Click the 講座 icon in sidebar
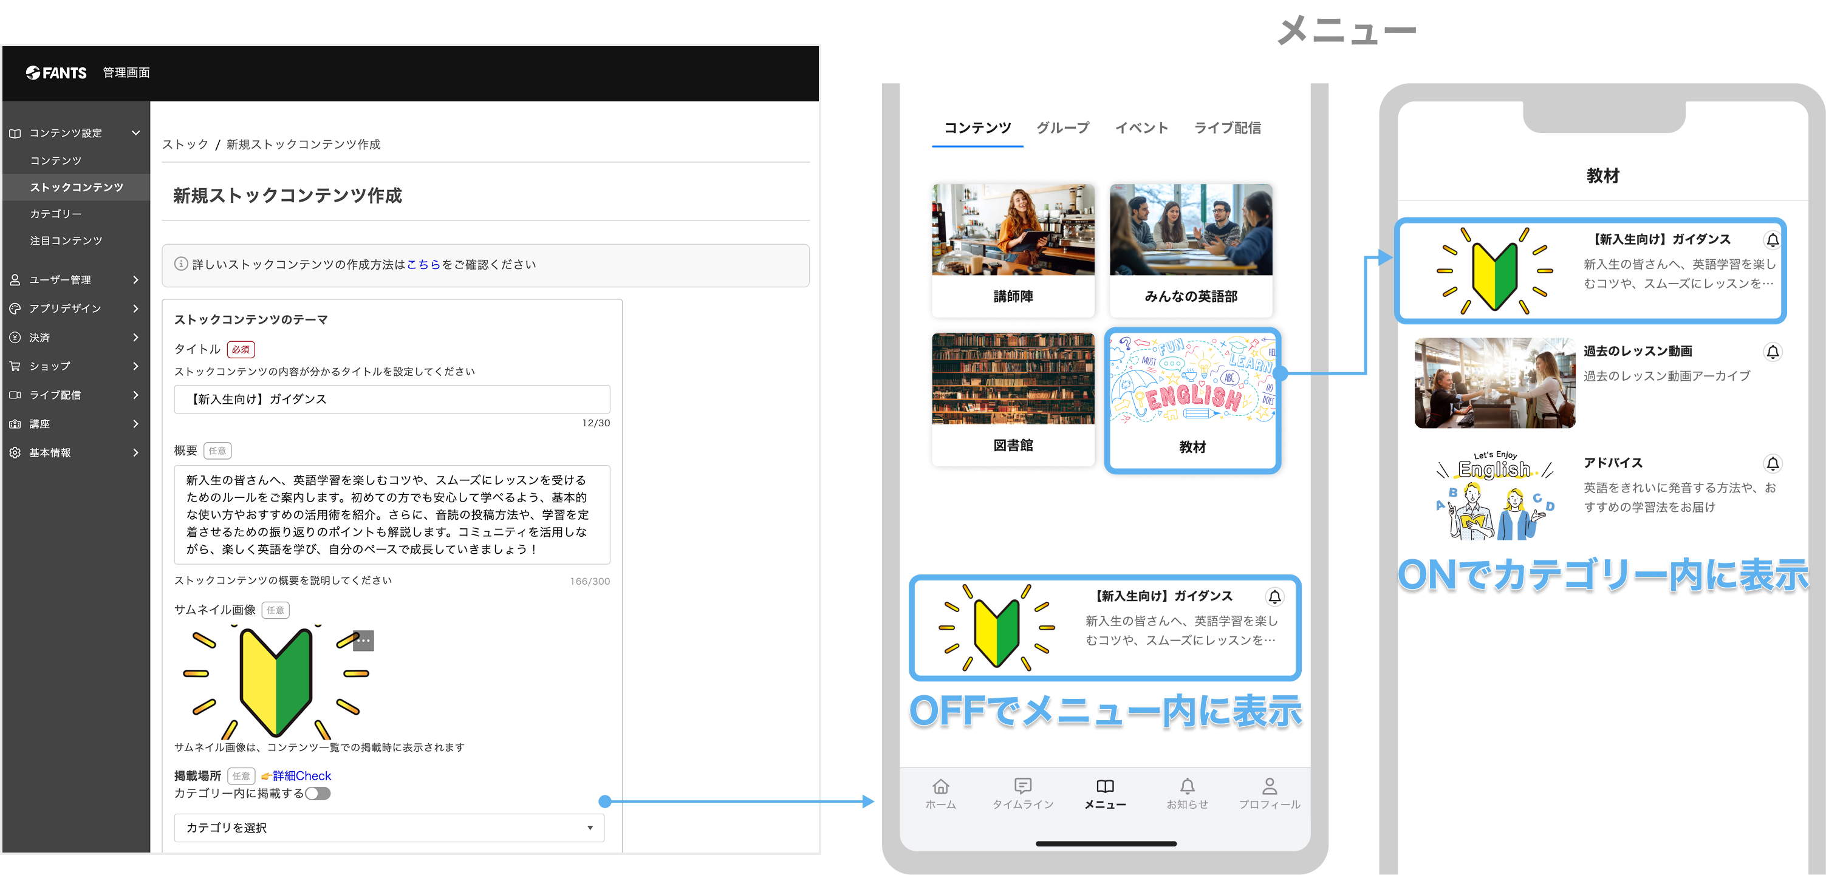 (x=15, y=424)
